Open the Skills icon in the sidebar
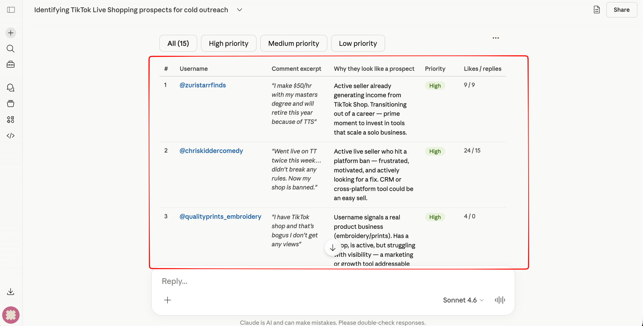The height and width of the screenshot is (326, 643). [x=11, y=119]
